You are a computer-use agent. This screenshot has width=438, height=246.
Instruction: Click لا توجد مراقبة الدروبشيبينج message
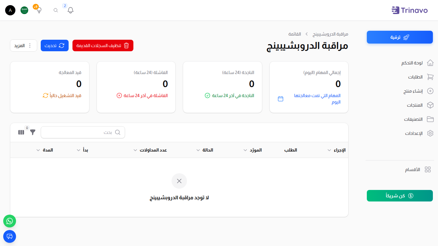[179, 198]
